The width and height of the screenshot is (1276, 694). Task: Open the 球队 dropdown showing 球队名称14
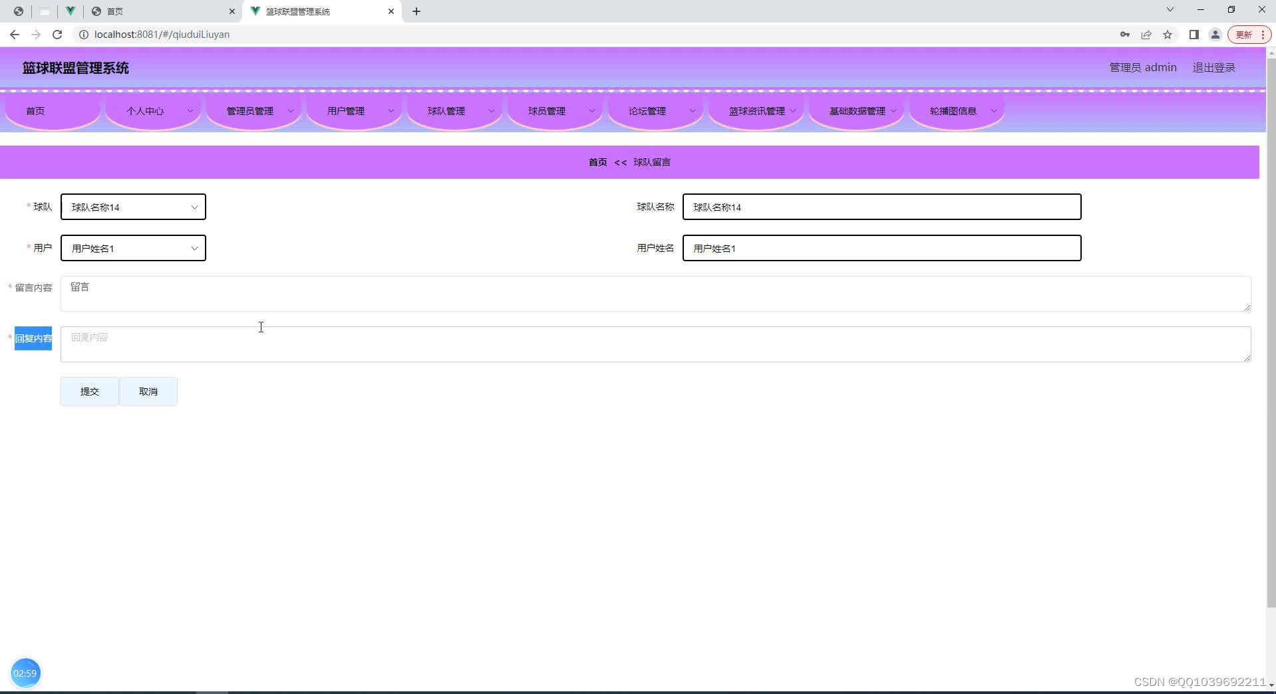pyautogui.click(x=133, y=207)
